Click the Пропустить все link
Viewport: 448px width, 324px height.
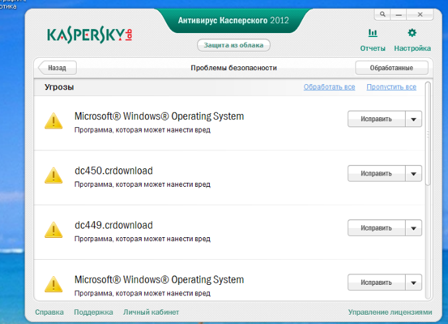(392, 87)
